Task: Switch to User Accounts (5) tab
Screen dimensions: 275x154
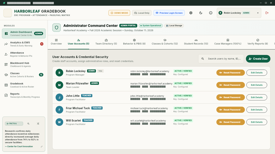Action: click(x=79, y=42)
